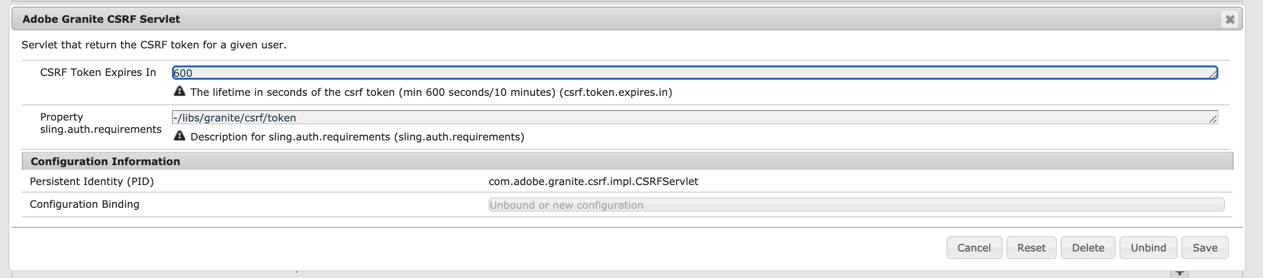Delete this configuration

(x=1088, y=248)
